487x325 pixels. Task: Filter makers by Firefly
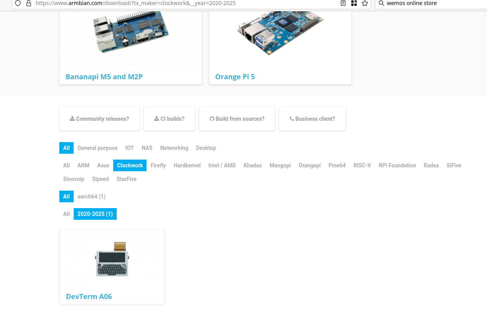point(158,165)
